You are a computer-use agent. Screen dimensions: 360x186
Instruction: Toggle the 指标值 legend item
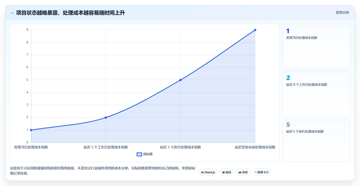tap(145, 154)
